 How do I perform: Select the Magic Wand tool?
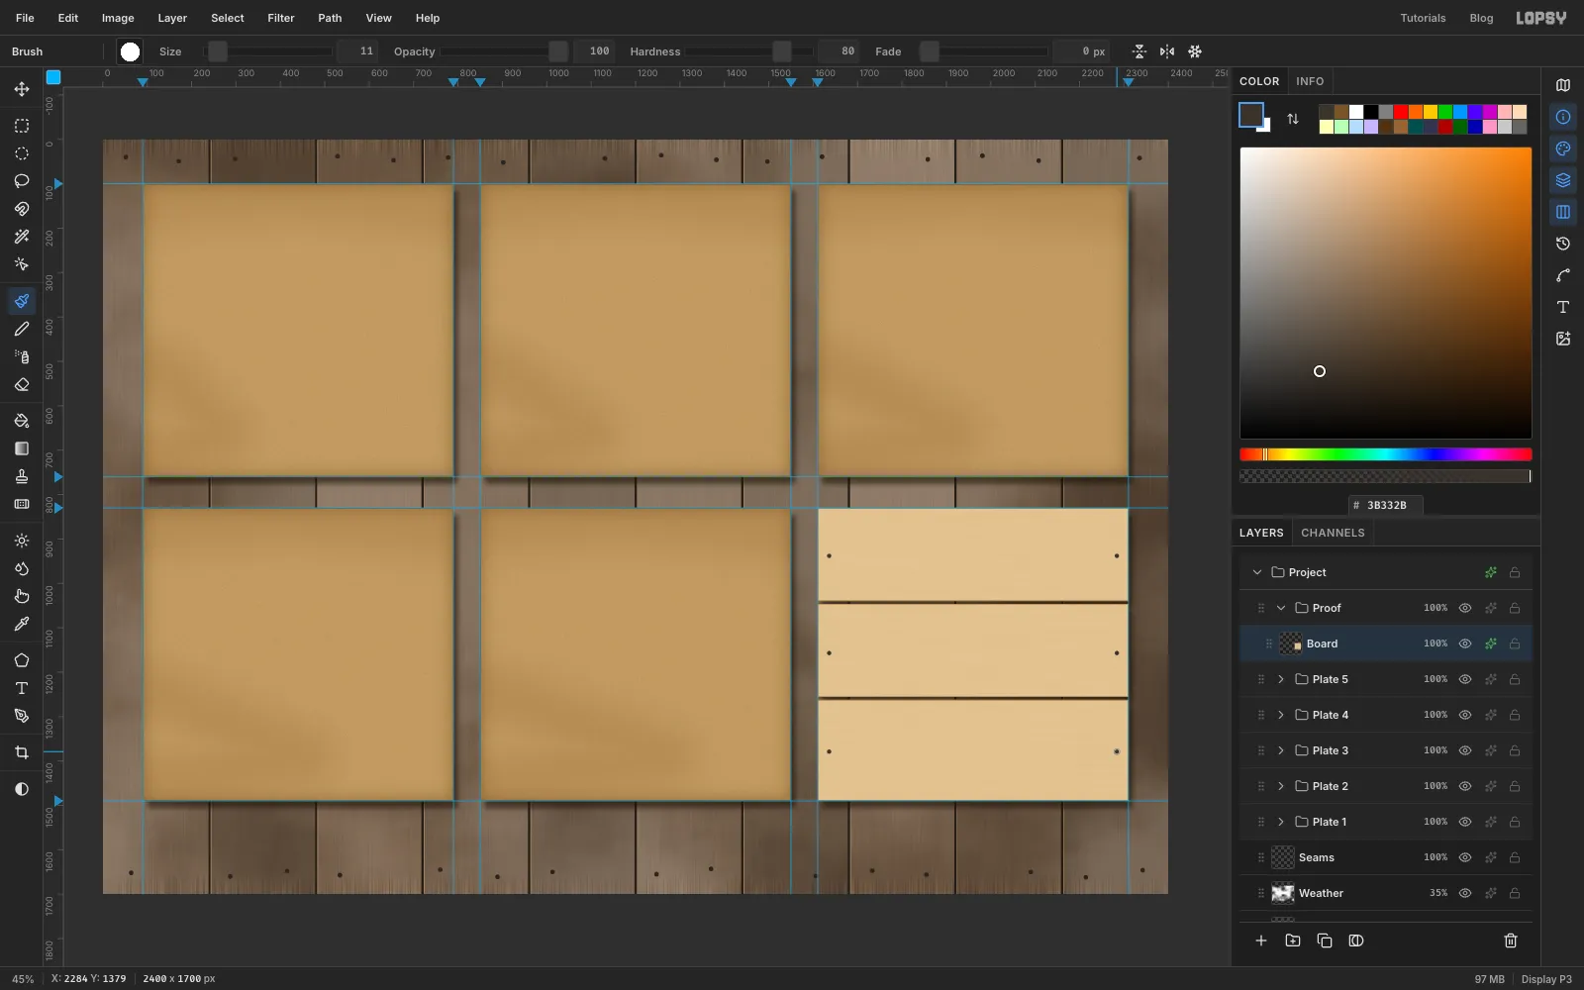pos(22,237)
